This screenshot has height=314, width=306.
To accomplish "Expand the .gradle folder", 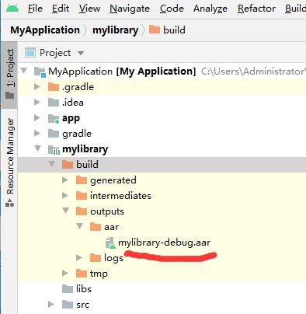I will [37, 87].
